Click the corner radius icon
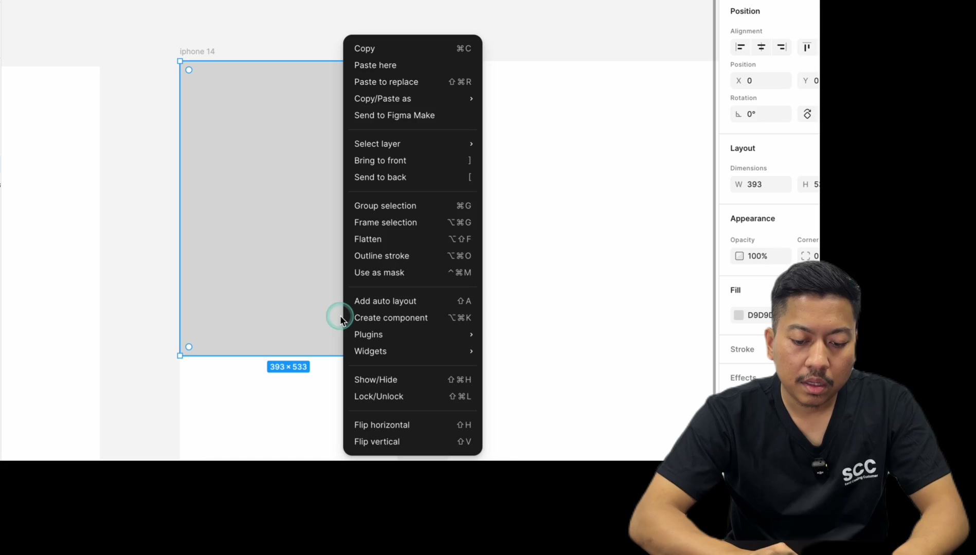Screen dimensions: 976x555 (x=805, y=256)
